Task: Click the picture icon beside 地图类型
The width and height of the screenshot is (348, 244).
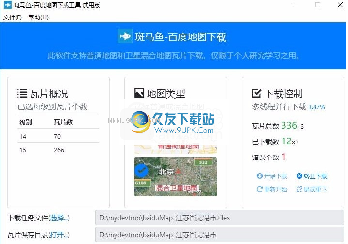Action: click(139, 93)
